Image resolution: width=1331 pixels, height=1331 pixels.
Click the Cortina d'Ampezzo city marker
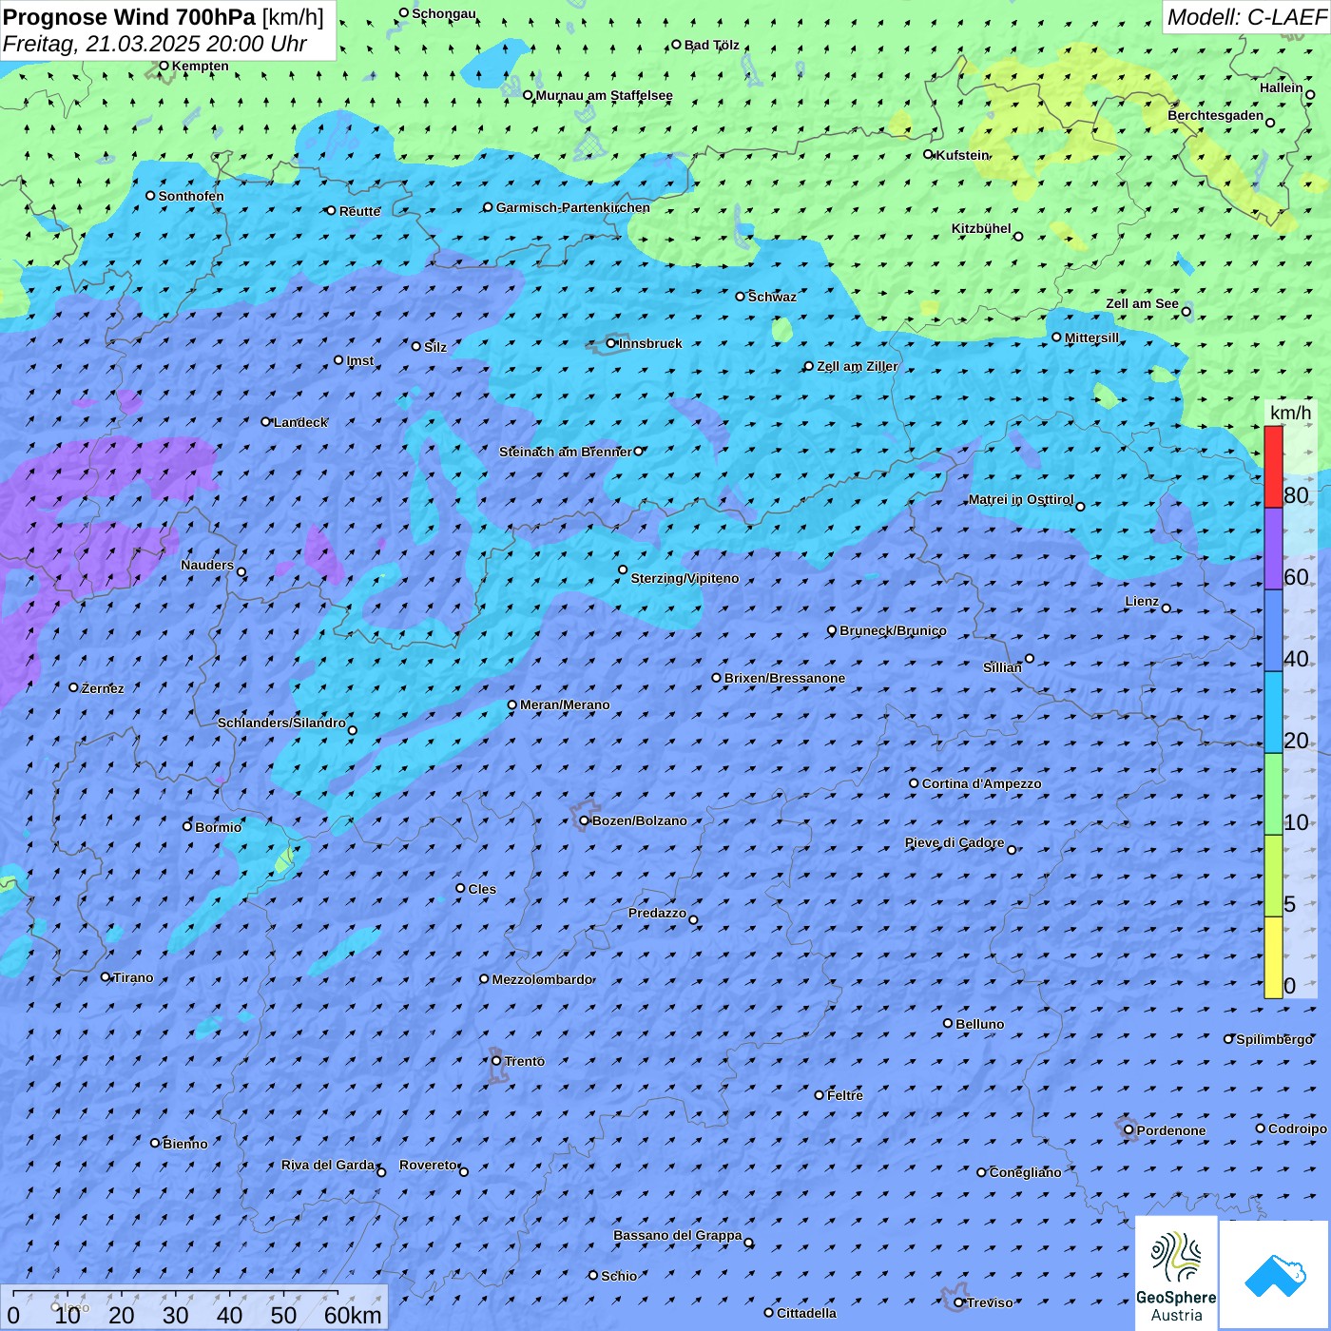[915, 783]
